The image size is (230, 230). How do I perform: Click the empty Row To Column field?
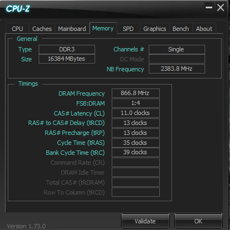point(135,192)
